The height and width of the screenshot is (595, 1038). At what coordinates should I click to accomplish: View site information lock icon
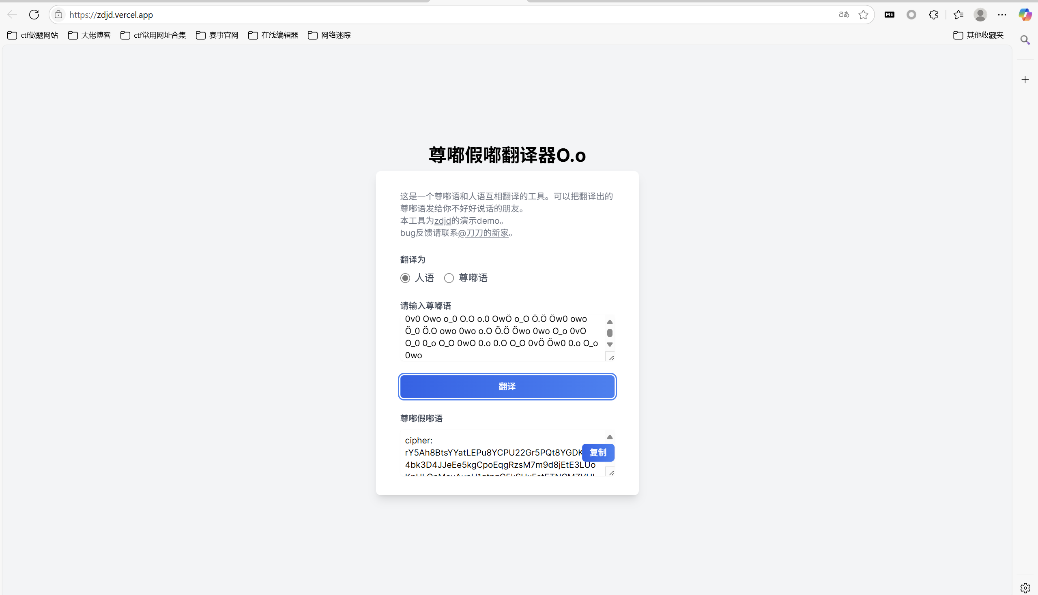pos(58,15)
